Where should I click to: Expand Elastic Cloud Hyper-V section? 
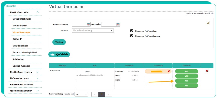[38, 72]
